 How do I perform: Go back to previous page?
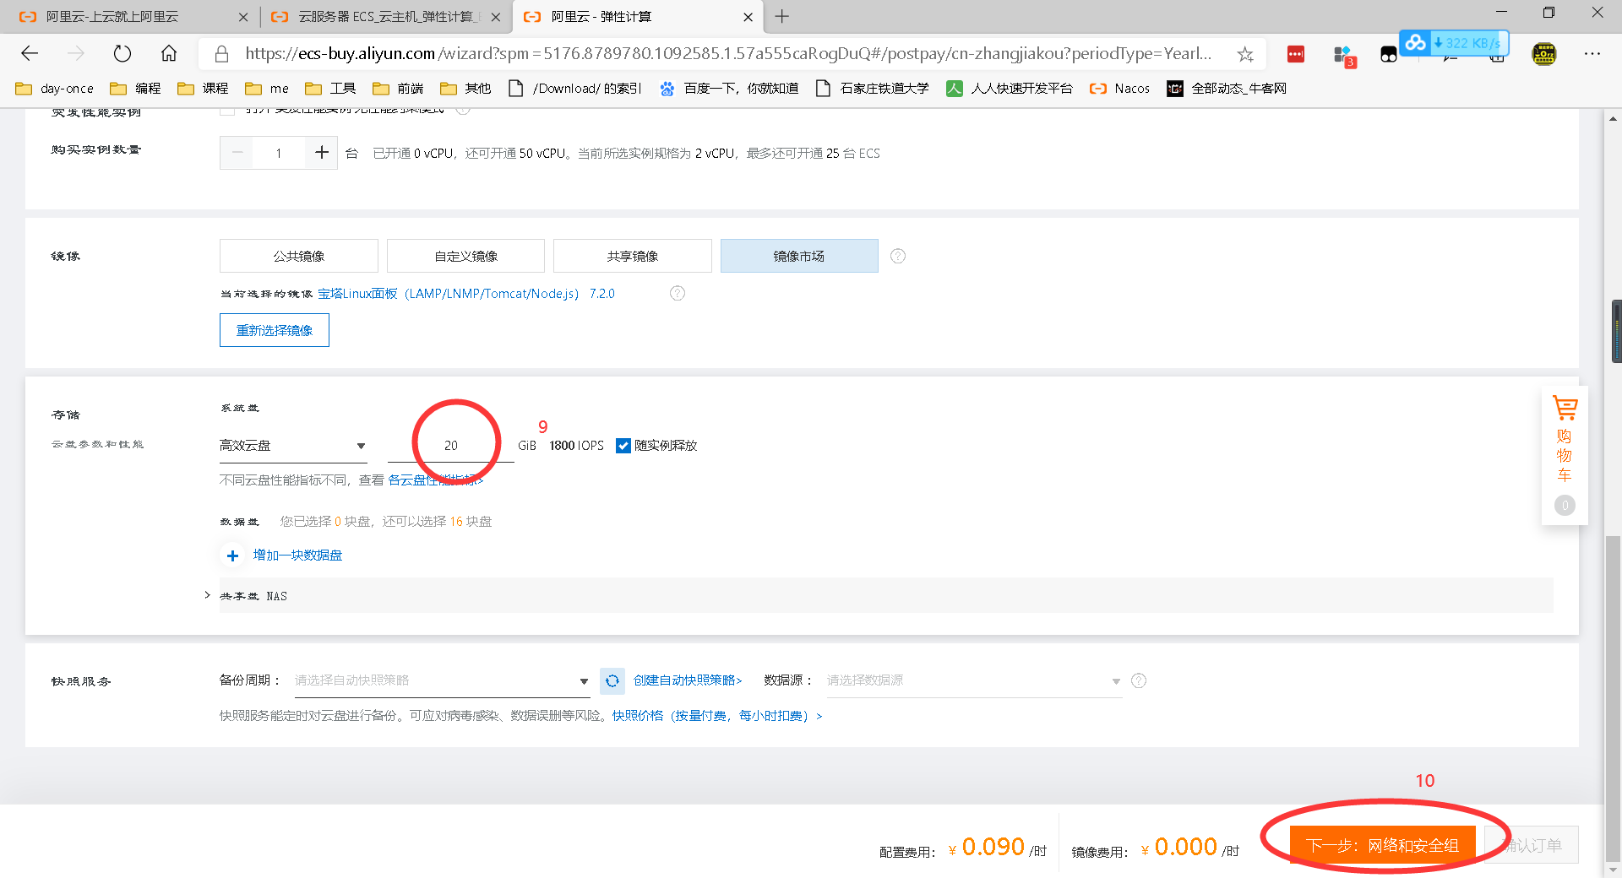tap(30, 54)
